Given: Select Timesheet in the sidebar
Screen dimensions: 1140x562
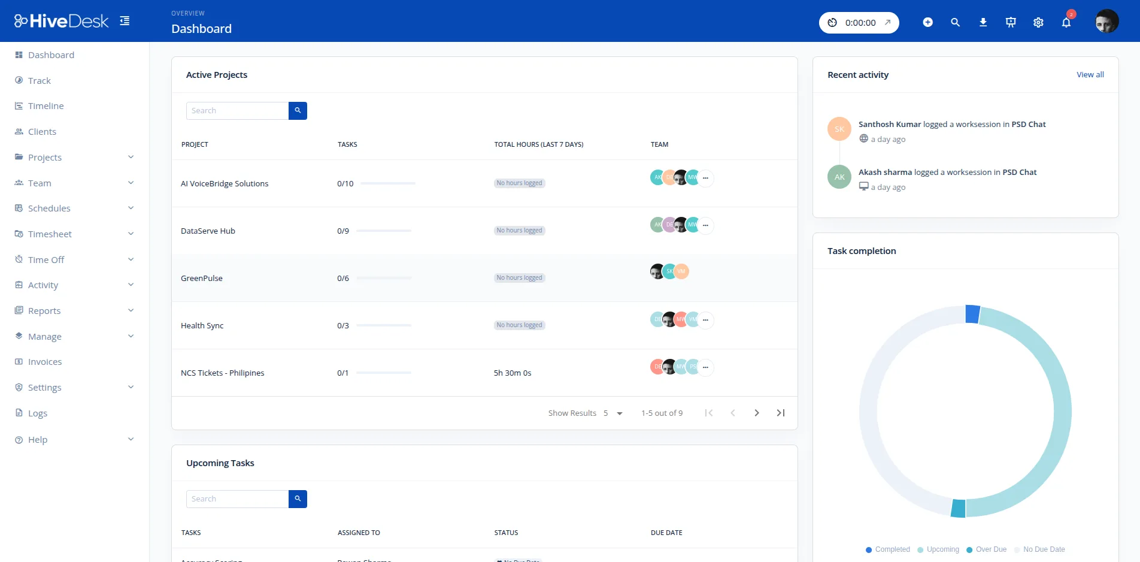Looking at the screenshot, I should click(x=50, y=234).
